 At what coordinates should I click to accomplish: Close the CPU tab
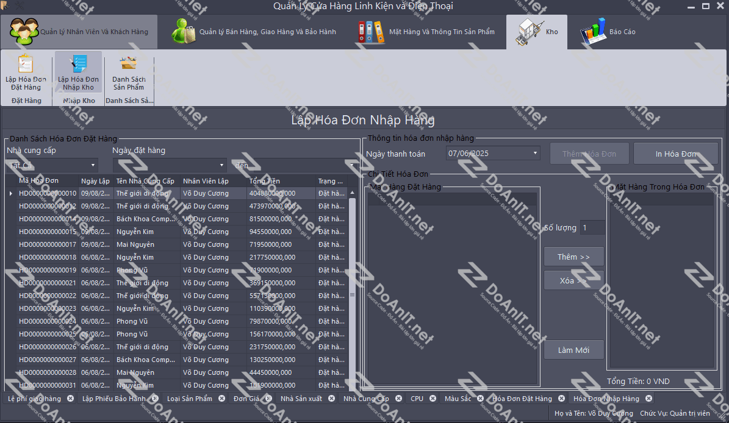point(433,399)
